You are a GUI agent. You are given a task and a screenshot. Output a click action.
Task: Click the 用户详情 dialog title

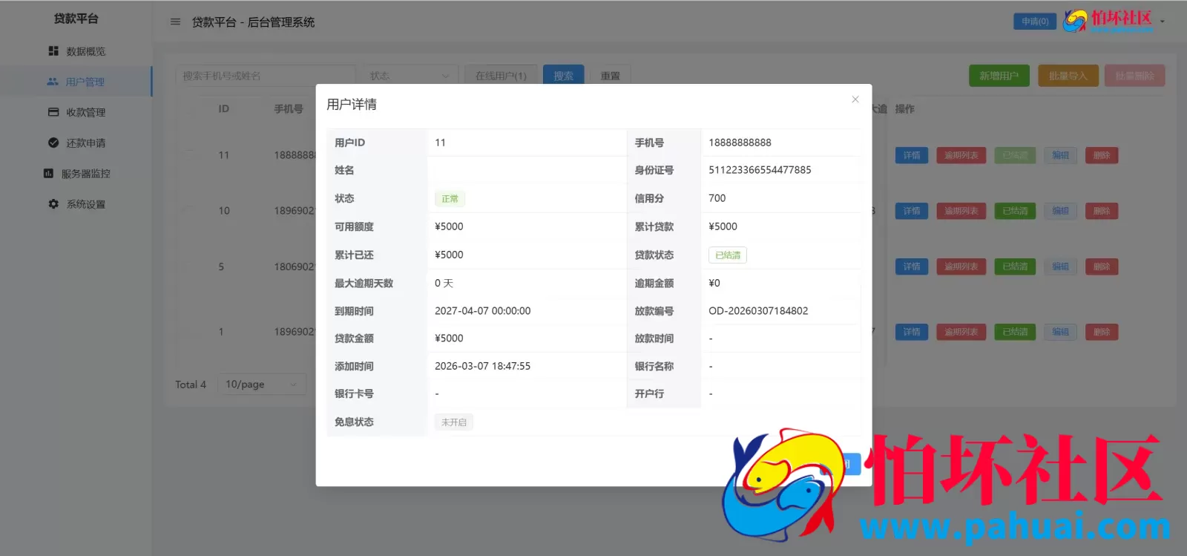tap(352, 105)
